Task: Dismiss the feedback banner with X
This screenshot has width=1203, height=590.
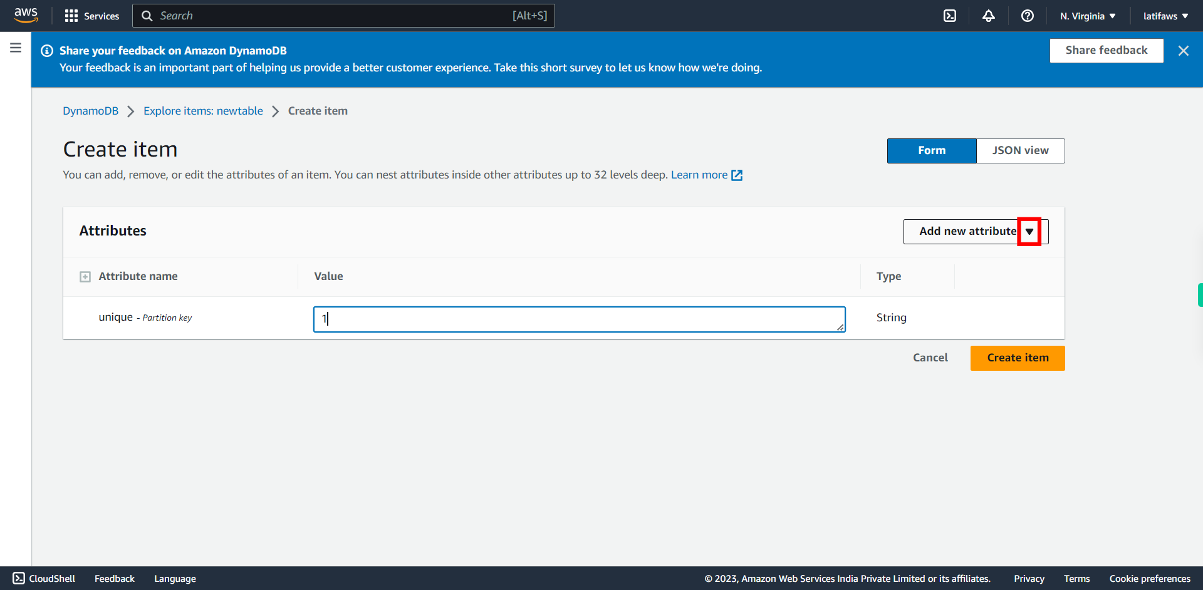Action: (x=1183, y=51)
